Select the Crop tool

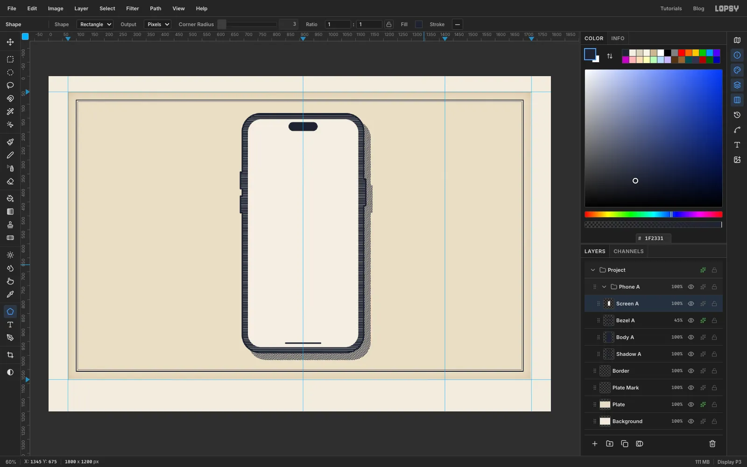(x=10, y=355)
